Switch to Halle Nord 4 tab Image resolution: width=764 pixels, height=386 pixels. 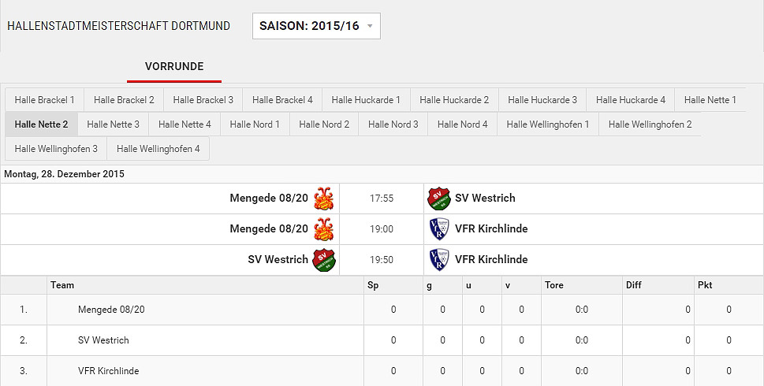pyautogui.click(x=462, y=124)
